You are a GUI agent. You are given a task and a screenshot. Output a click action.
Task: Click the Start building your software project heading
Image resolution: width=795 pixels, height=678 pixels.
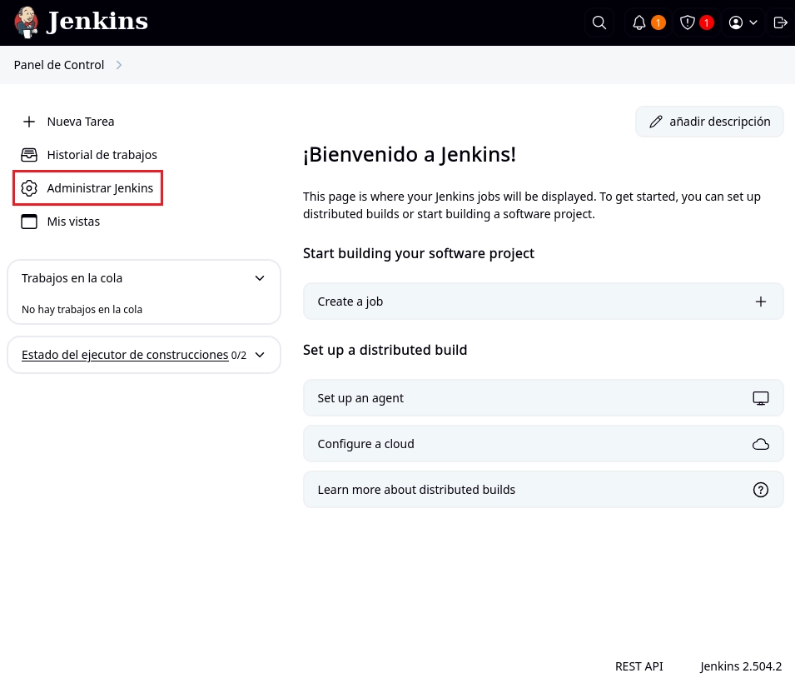coord(418,253)
